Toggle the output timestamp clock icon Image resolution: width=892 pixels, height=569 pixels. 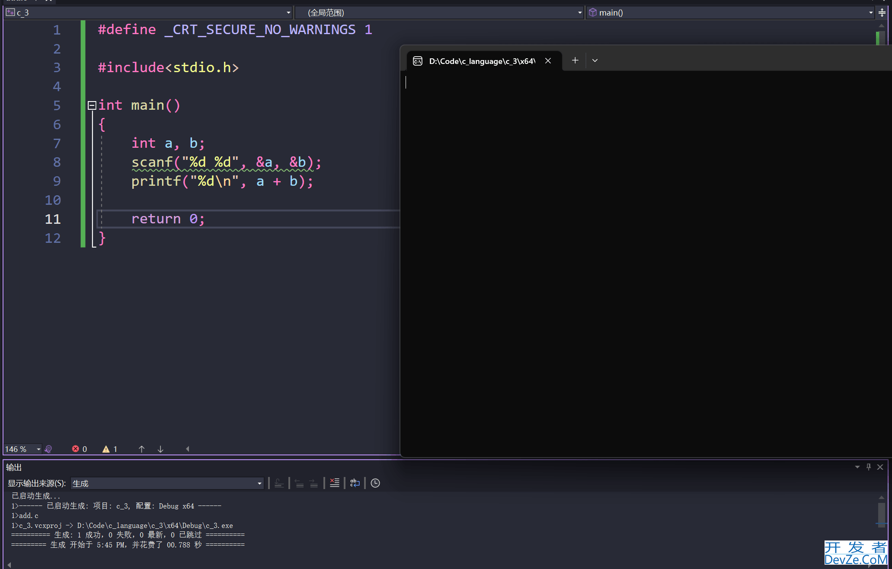coord(375,483)
